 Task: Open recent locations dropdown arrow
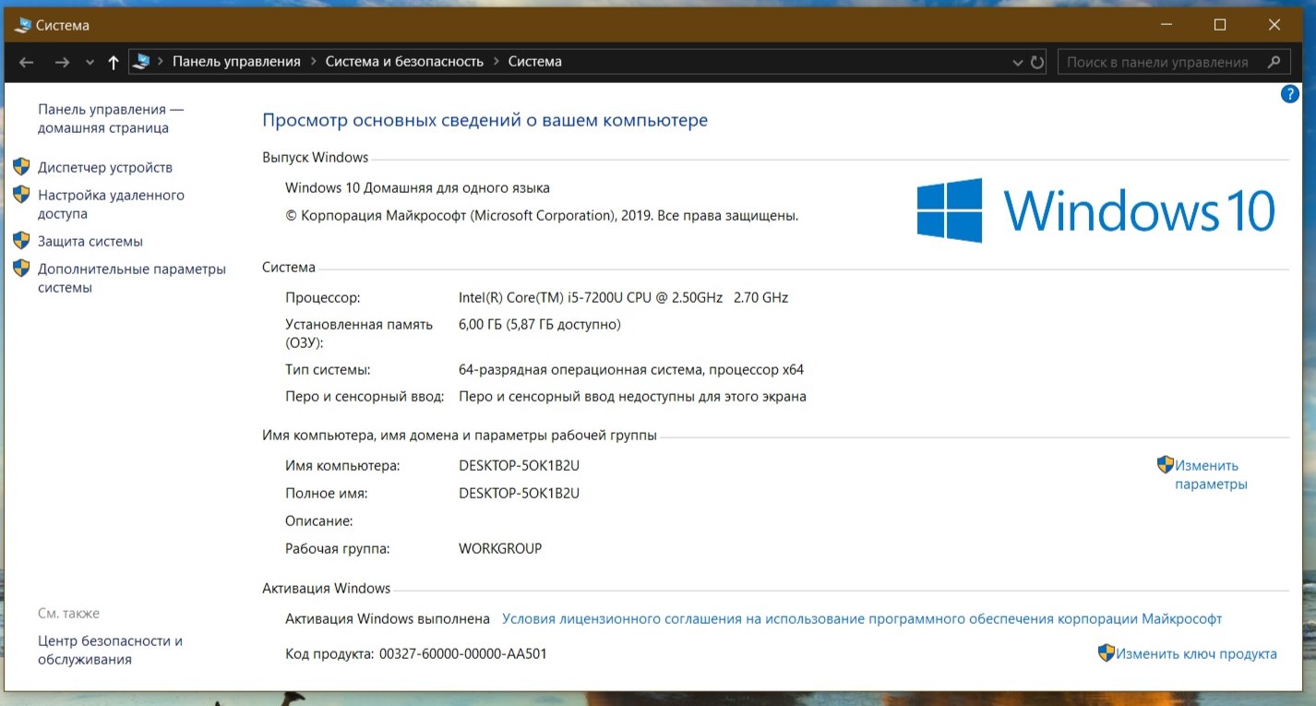pos(90,63)
